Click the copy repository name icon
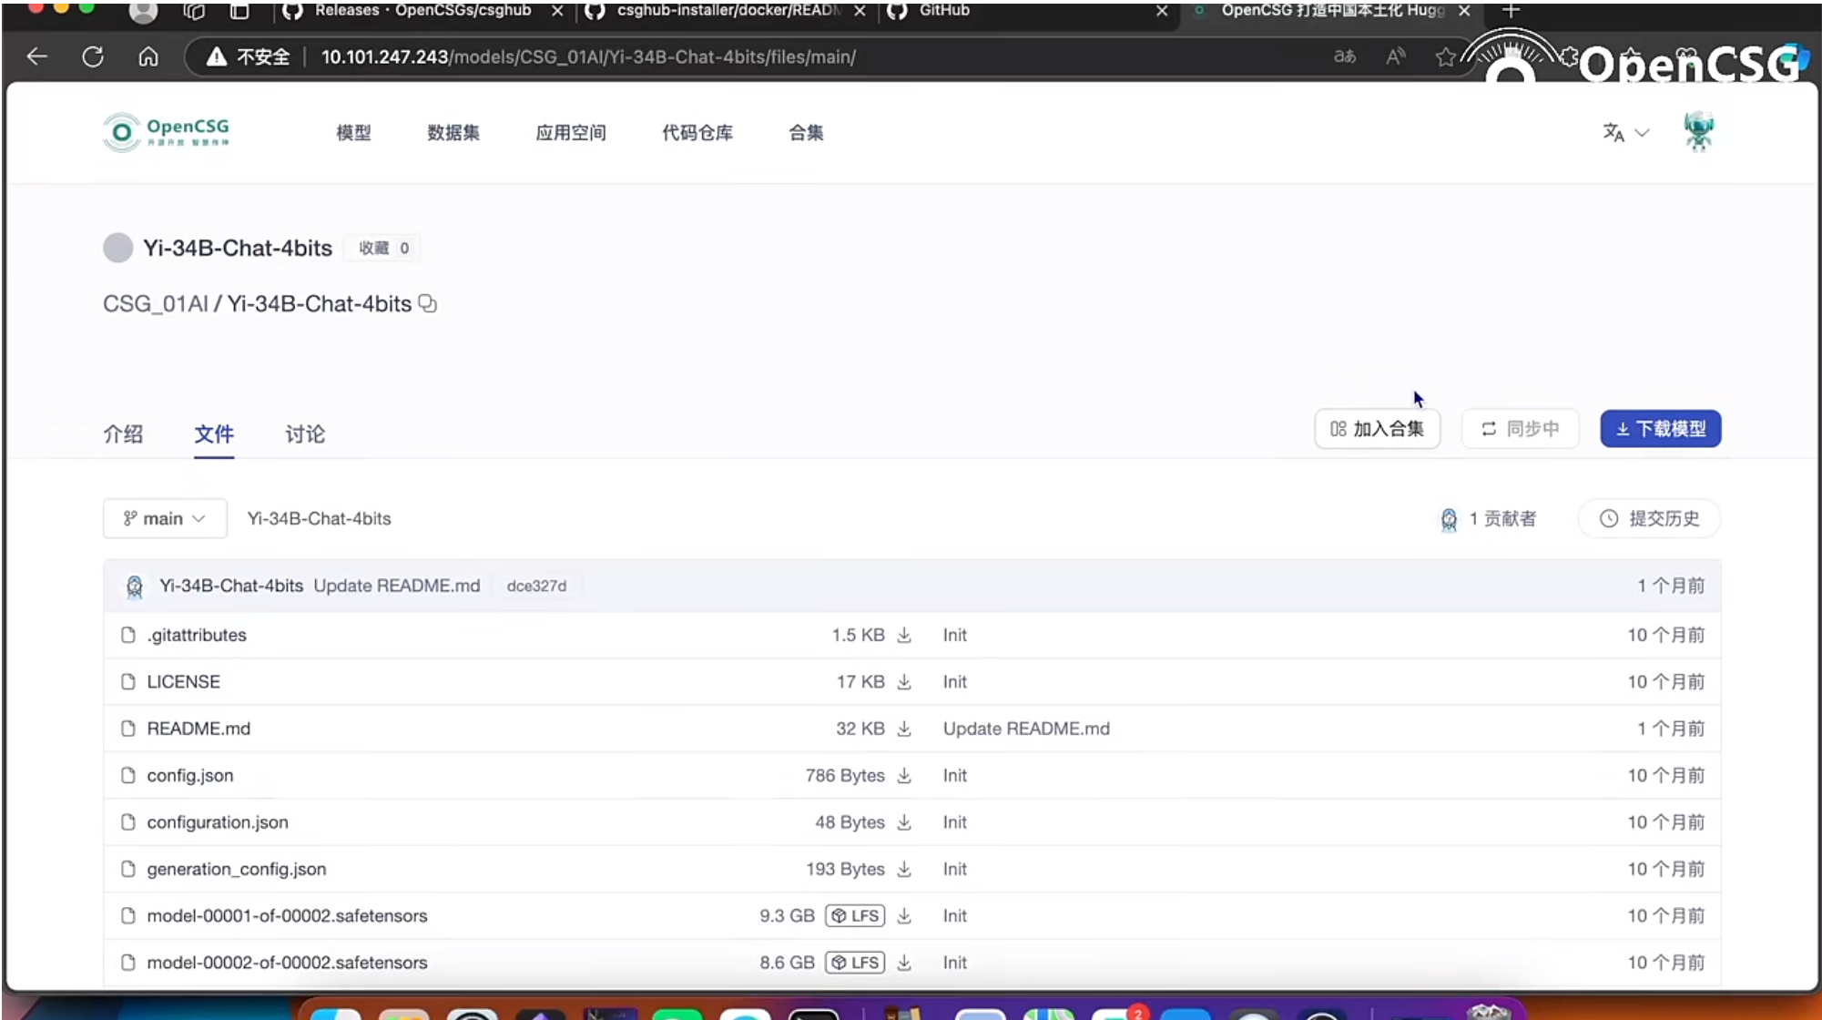1822x1020 pixels. point(427,303)
